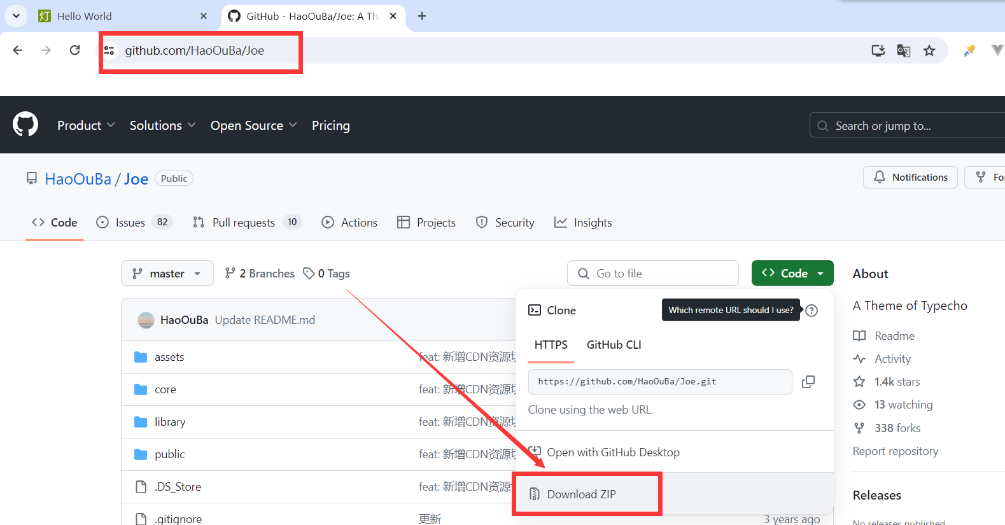Viewport: 1005px width, 525px height.
Task: Click the GitHub logo in header
Action: pos(25,124)
